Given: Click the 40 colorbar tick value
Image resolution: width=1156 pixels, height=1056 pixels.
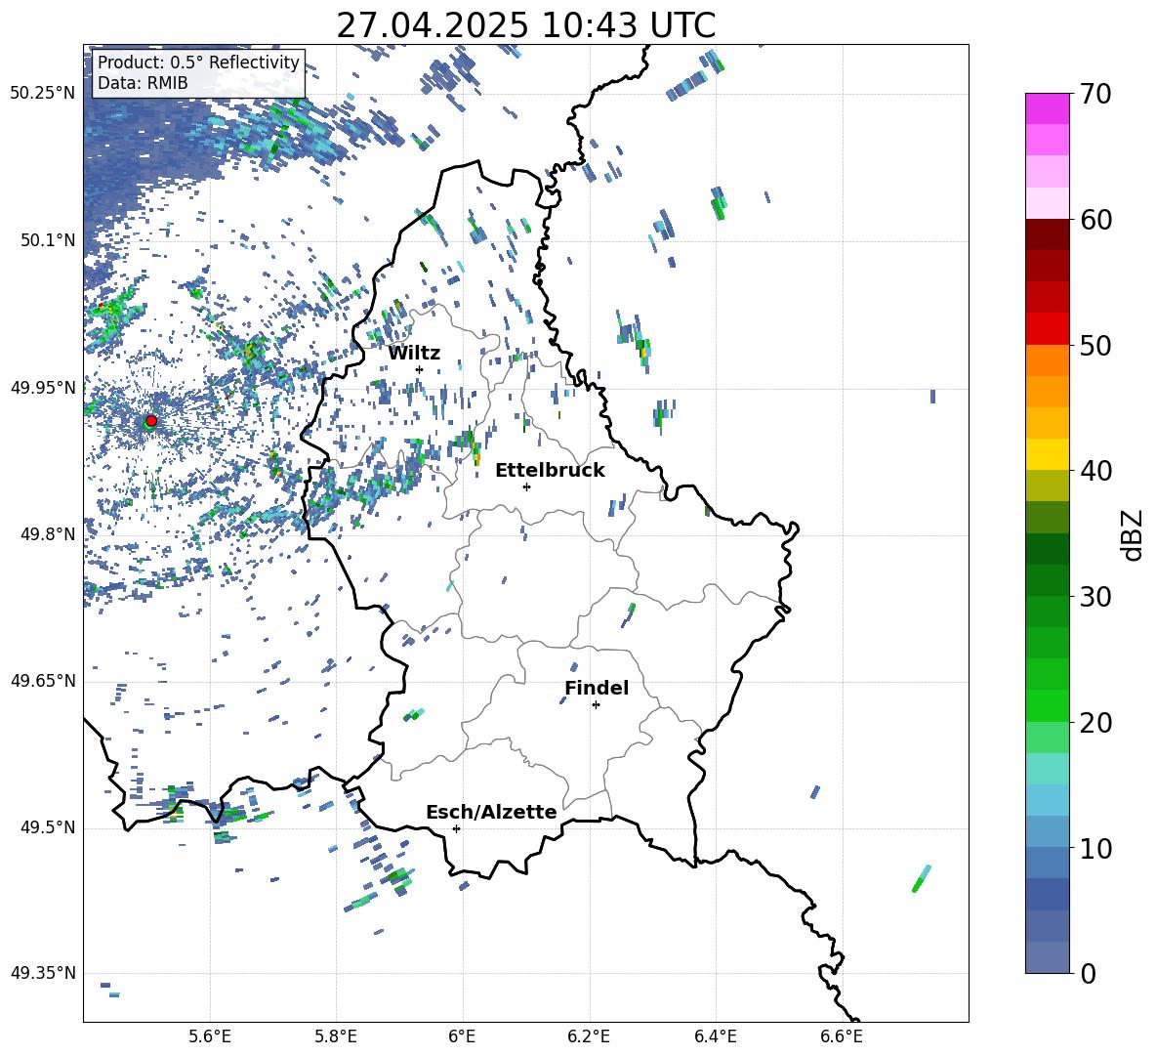Looking at the screenshot, I should point(1096,471).
